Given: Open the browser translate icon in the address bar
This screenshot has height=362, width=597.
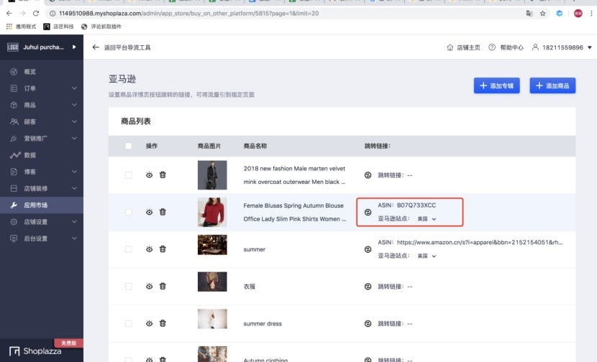Looking at the screenshot, I should tap(529, 14).
